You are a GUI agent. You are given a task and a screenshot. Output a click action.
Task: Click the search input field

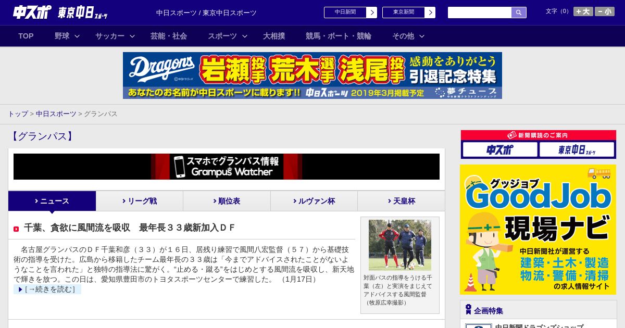click(480, 12)
